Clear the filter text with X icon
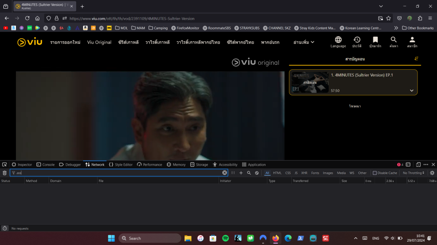Screen dimensions: 437x245 [224, 173]
